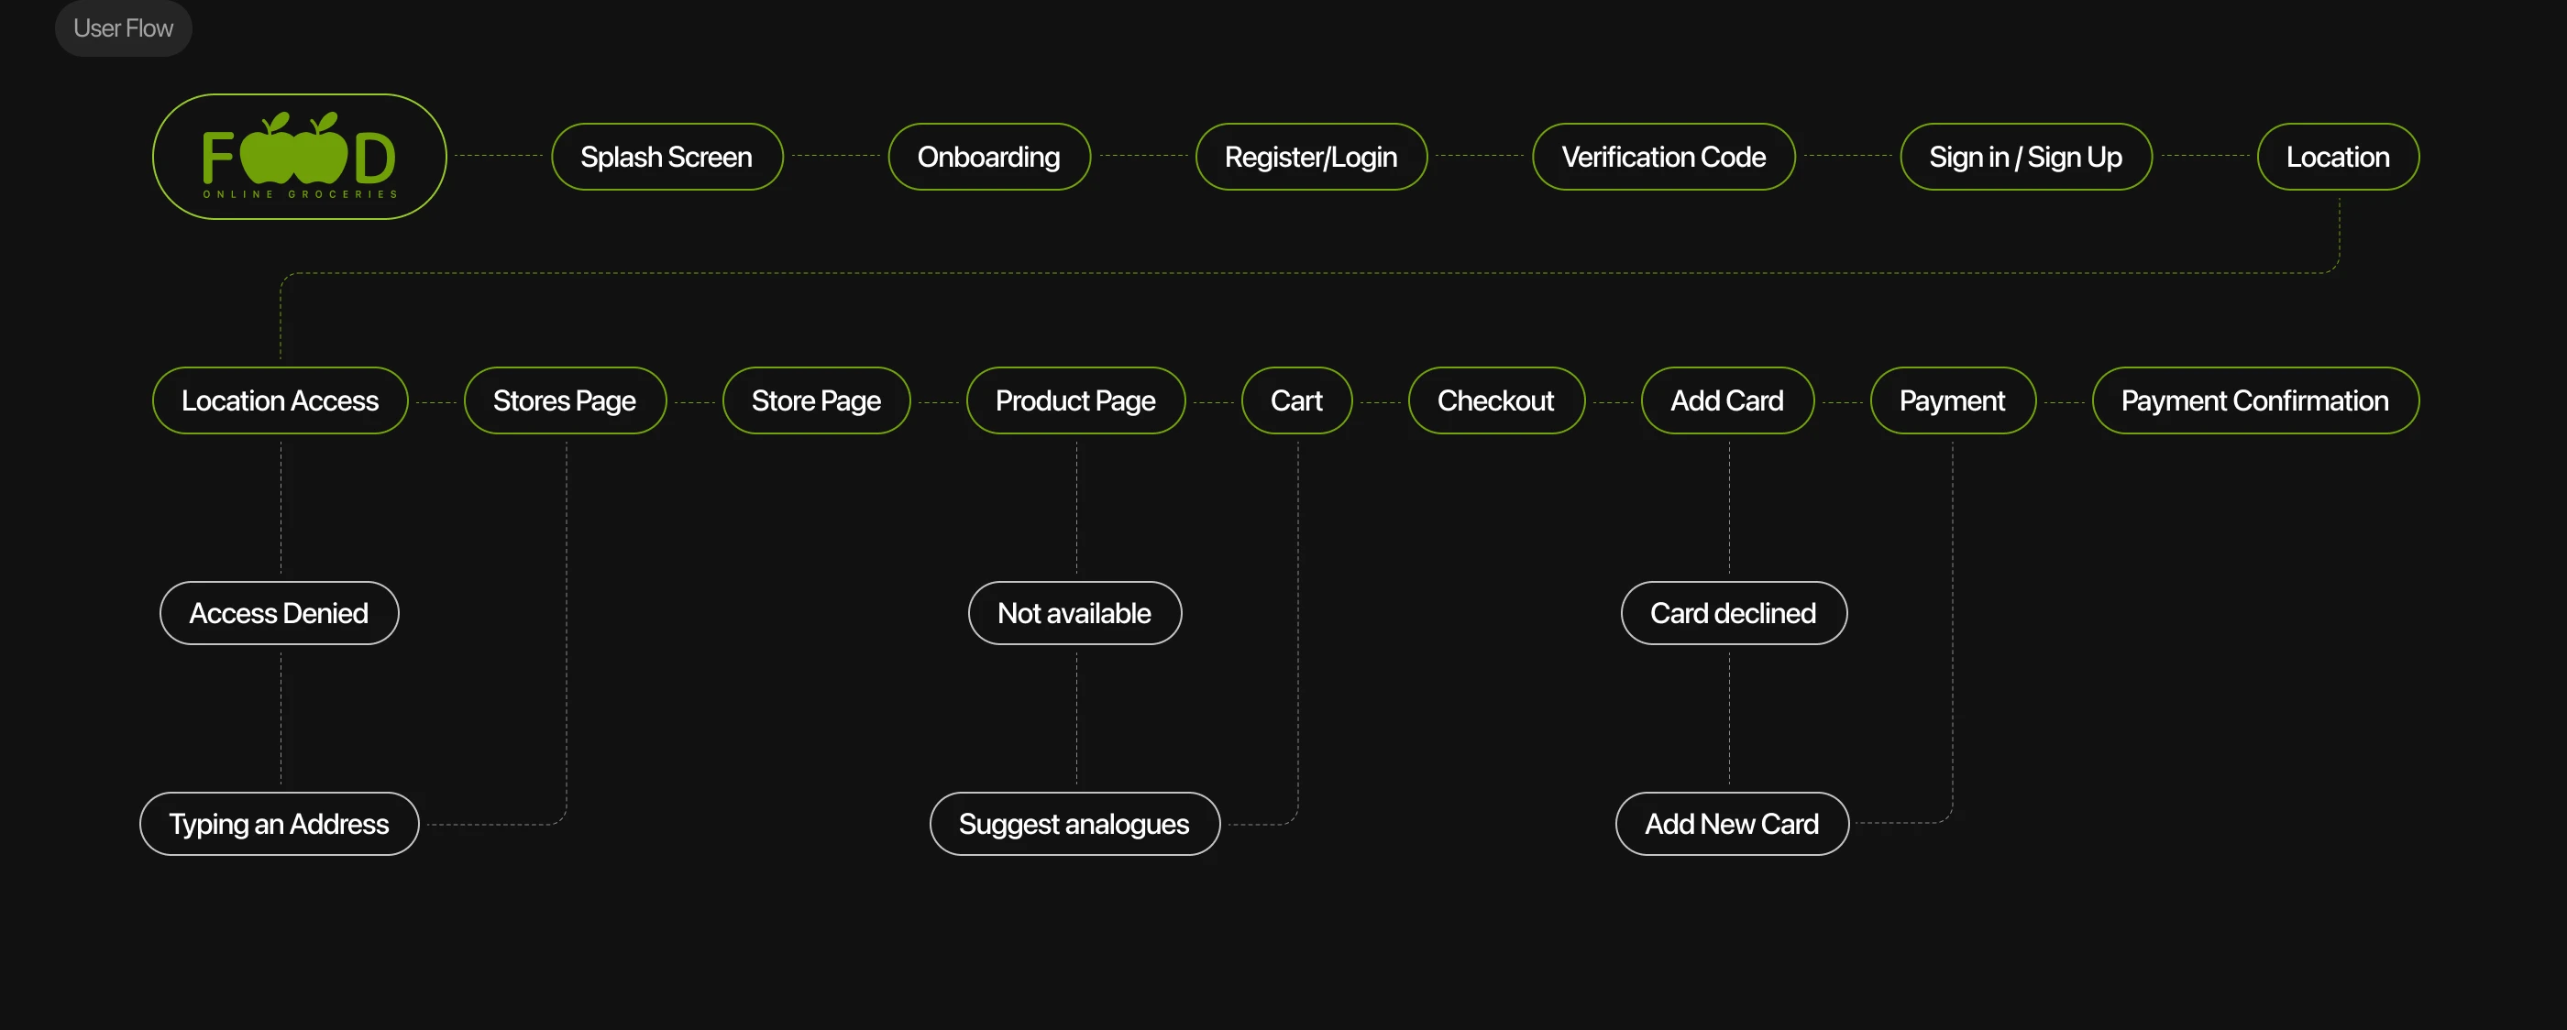Select the Access Denied node
Image resolution: width=2567 pixels, height=1030 pixels.
(x=279, y=613)
